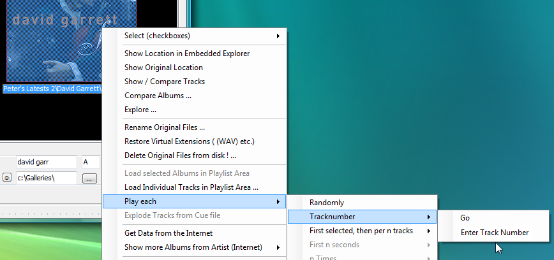554x260 pixels.
Task: Click arrow next to Show more Albums from Artist
Action: [278, 248]
